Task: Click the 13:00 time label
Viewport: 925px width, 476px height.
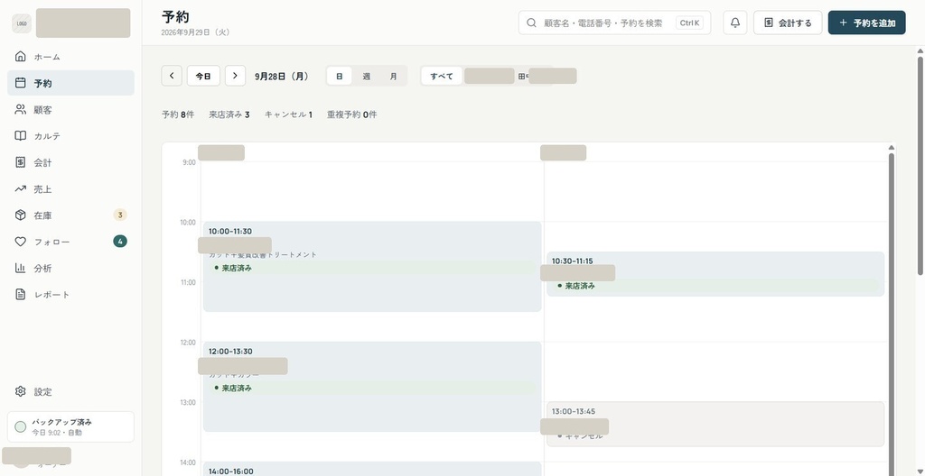Action: pos(188,402)
